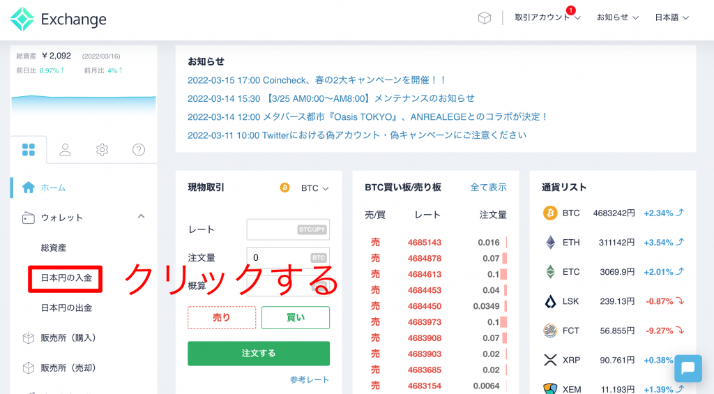Open 販売所（購入） in the sidebar

pos(68,338)
